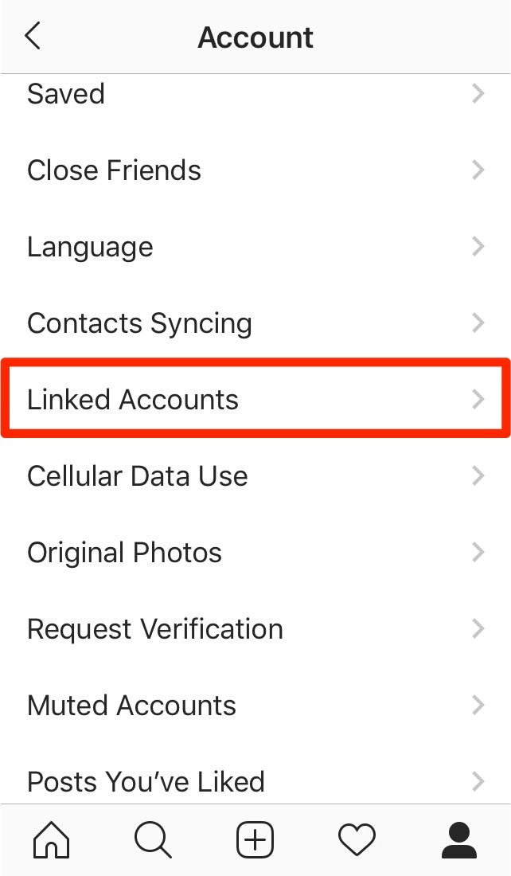511x876 pixels.
Task: Tap the back arrow icon
Action: tap(33, 37)
